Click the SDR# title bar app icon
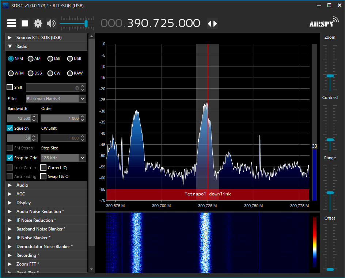 [5, 5]
